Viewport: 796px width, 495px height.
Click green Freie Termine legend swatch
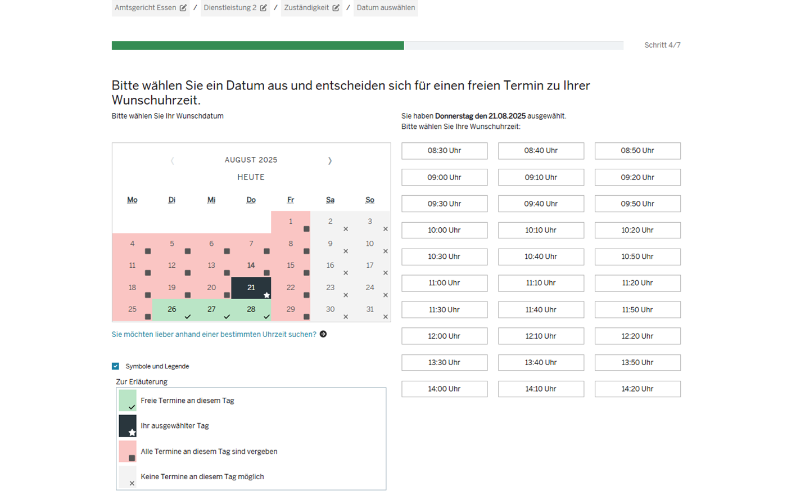click(128, 400)
